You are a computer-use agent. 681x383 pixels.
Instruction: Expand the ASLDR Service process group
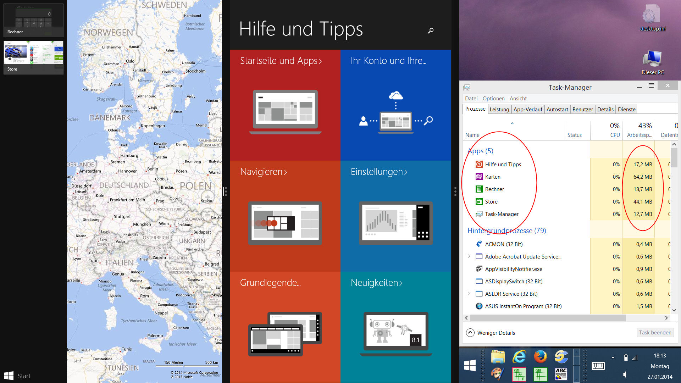coord(469,294)
